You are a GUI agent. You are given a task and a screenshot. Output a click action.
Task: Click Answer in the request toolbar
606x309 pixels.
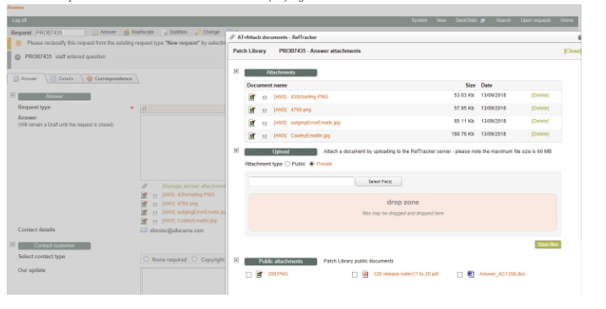pos(105,32)
